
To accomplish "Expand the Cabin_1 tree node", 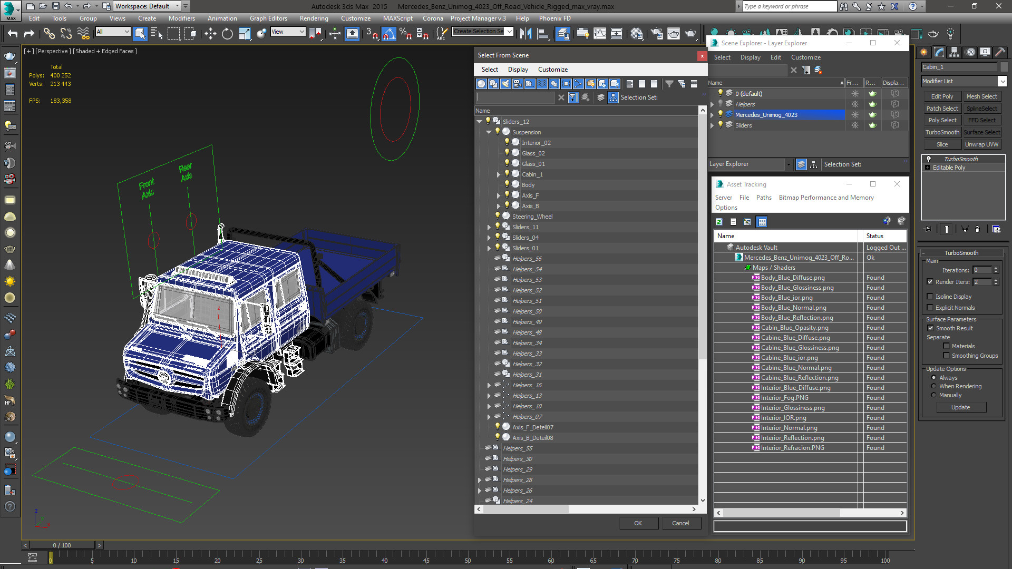I will tap(498, 174).
